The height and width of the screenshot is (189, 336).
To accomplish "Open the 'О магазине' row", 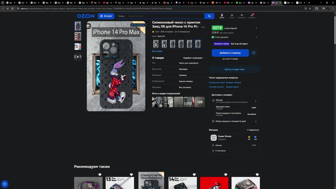I will click(x=234, y=151).
